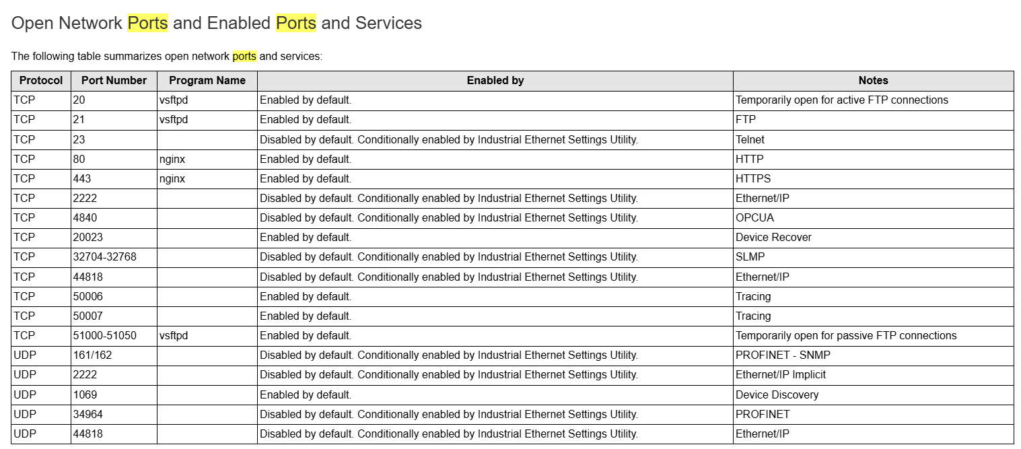Click the Port Number column header

(114, 81)
